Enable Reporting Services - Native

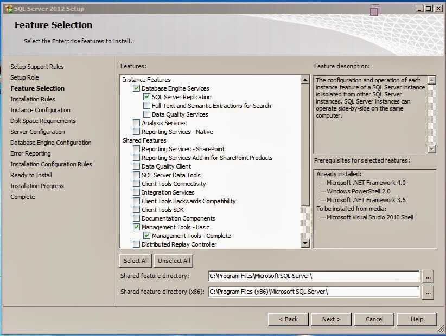pos(136,132)
